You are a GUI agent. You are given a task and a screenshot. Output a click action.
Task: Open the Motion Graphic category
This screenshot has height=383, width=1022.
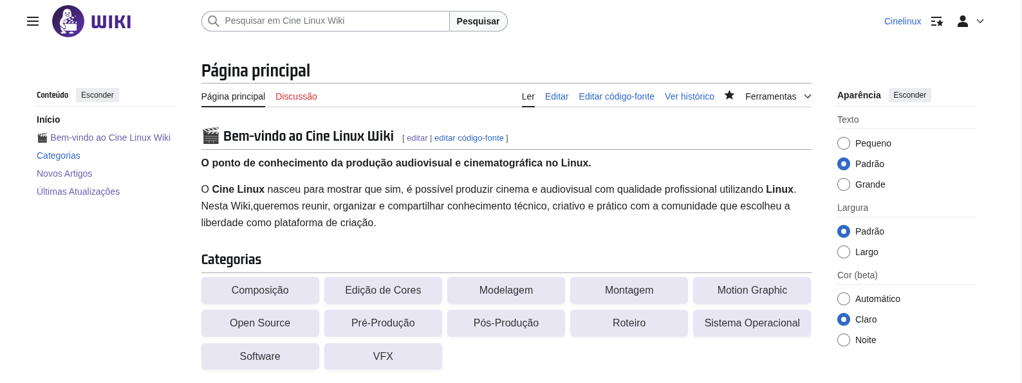pos(752,290)
